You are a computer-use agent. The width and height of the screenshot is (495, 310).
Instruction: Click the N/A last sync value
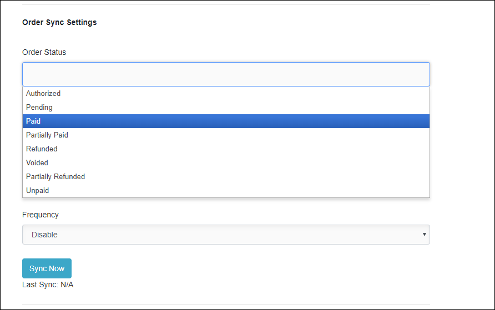tap(67, 285)
